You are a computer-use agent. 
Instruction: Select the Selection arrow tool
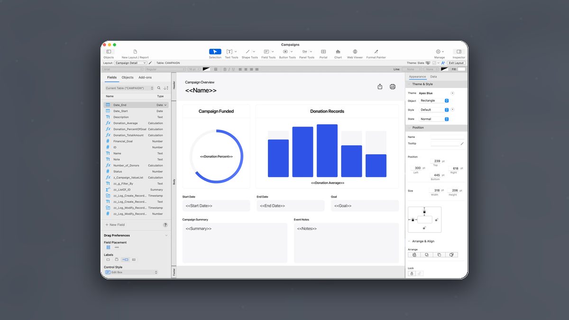click(x=215, y=52)
